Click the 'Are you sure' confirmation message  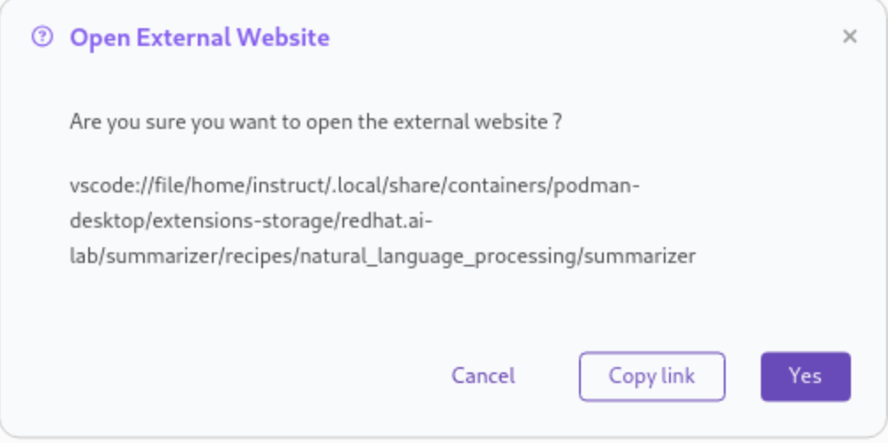(x=316, y=122)
